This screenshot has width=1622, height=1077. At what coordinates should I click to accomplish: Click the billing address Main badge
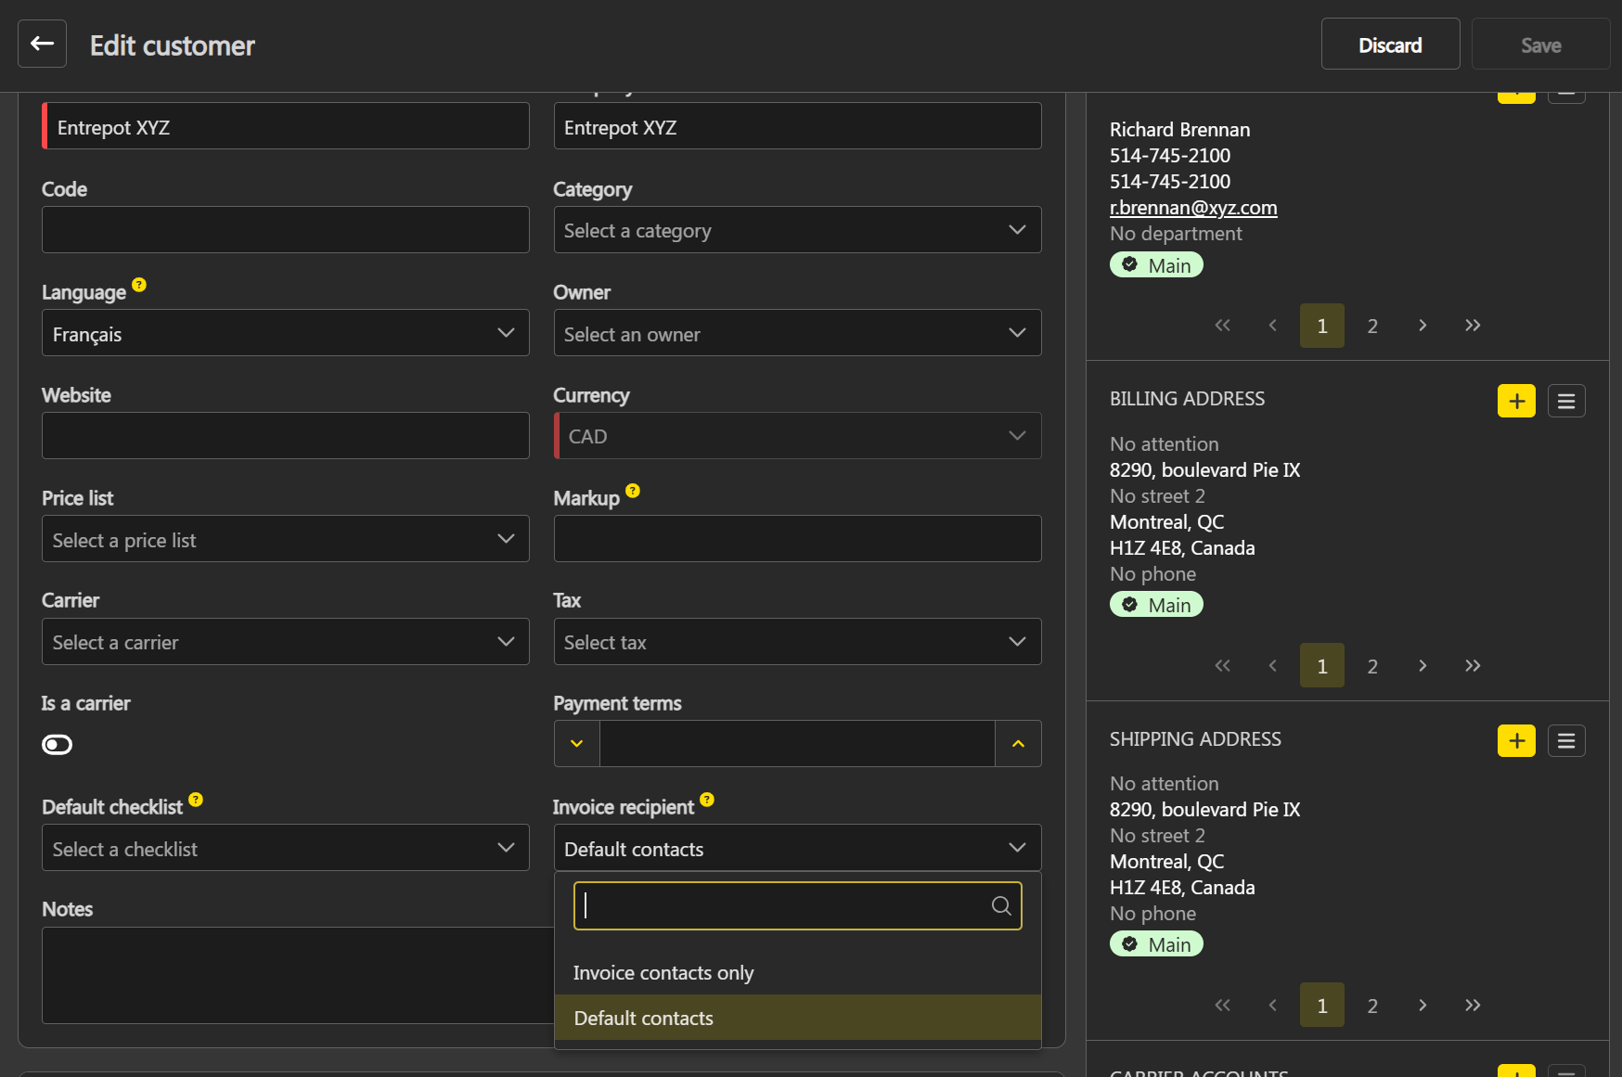pyautogui.click(x=1156, y=605)
